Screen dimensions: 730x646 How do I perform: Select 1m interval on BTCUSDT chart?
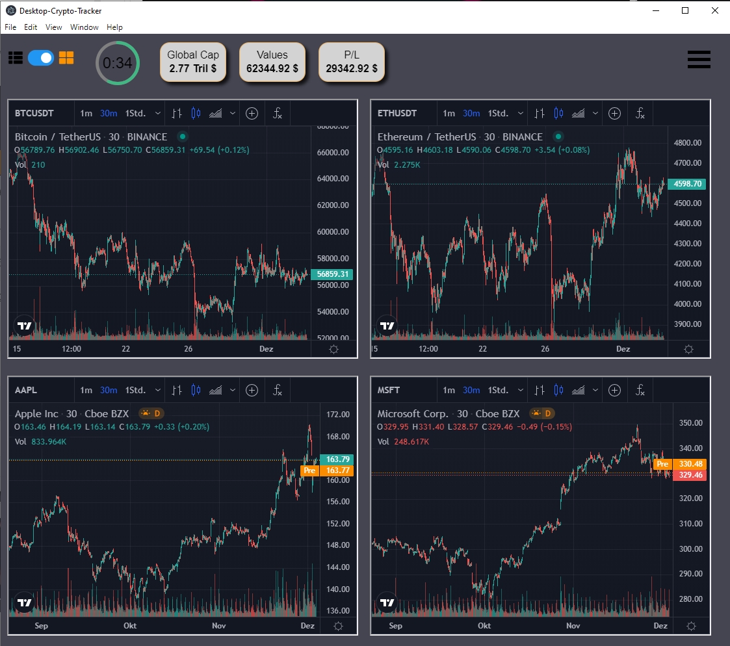86,113
